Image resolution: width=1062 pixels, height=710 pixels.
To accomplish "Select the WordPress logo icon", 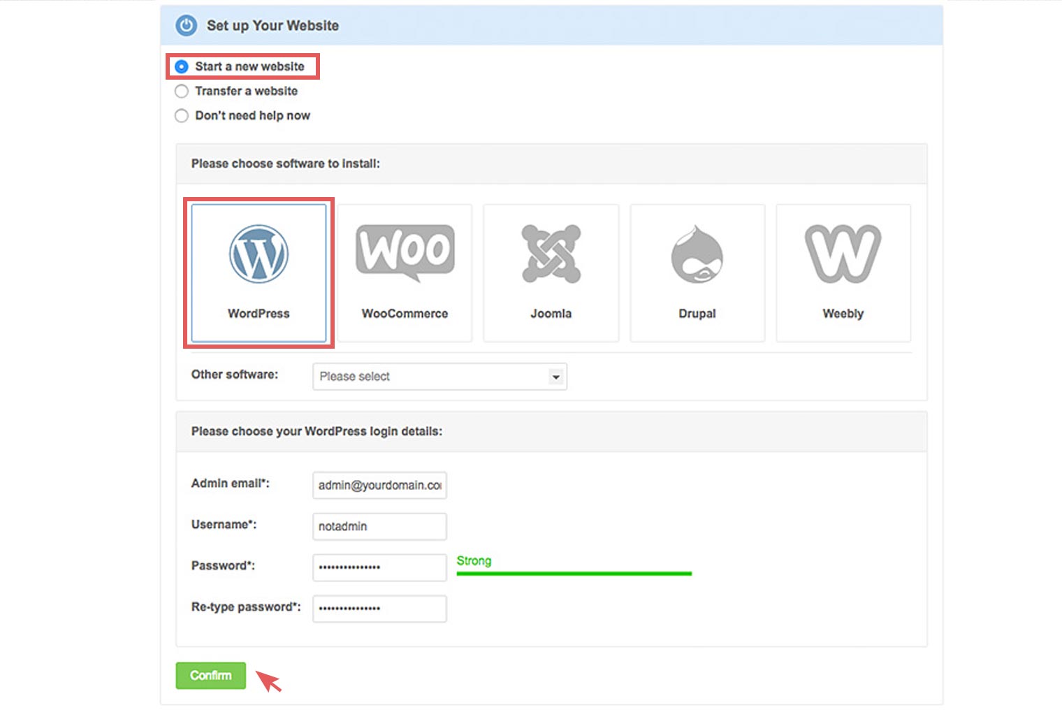I will [x=259, y=254].
